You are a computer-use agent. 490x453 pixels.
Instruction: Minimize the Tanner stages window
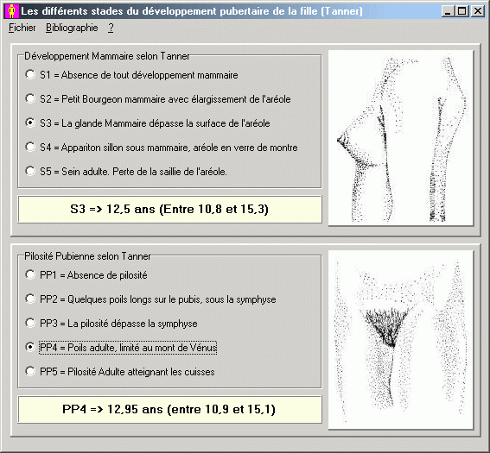point(449,11)
